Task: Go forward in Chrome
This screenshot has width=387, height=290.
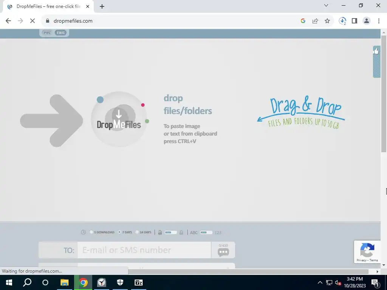Action: (20, 21)
